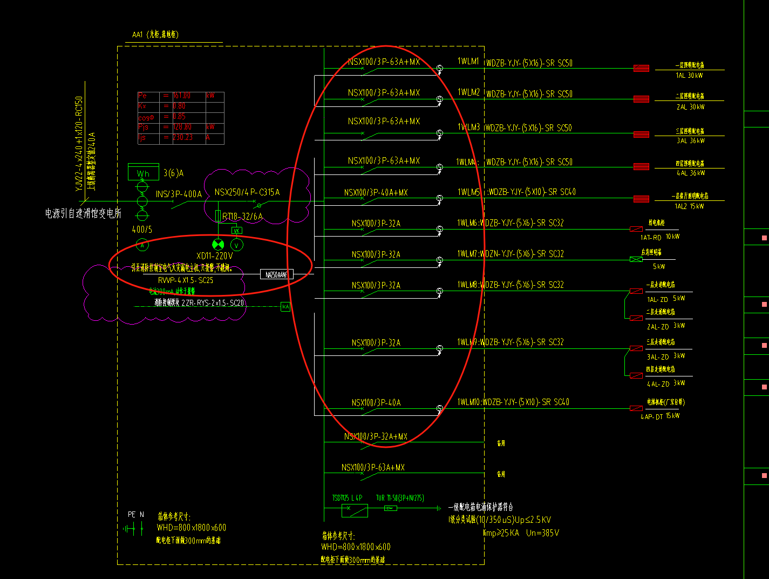Image resolution: width=769 pixels, height=579 pixels.
Task: Click the 1WLM1 circuit number
Action: 468,62
